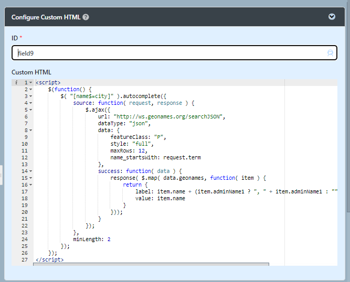Collapse the autocomplete block on line 3
The width and height of the screenshot is (350, 282).
[31, 96]
